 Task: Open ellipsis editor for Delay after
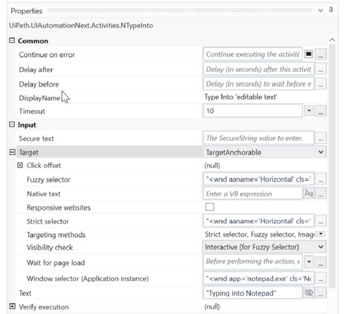point(321,70)
